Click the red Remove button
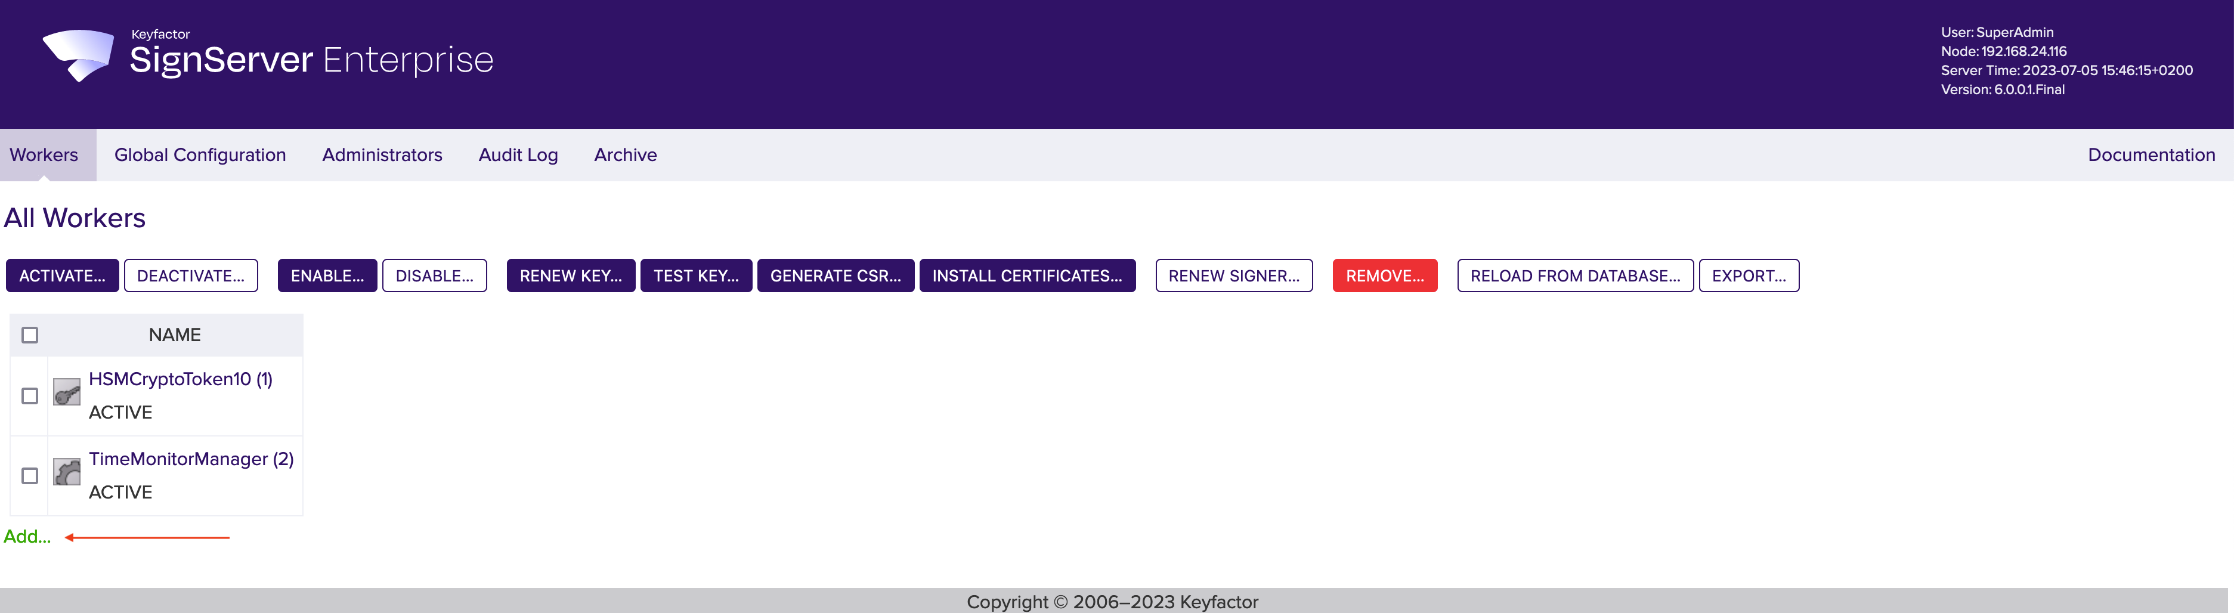Image resolution: width=2234 pixels, height=613 pixels. (1384, 275)
